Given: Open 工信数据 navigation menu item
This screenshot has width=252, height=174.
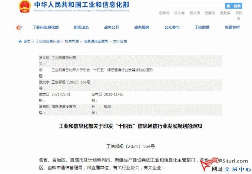Looking at the screenshot, I should tap(202, 27).
